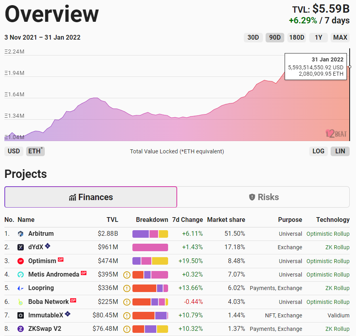The height and width of the screenshot is (336, 356).
Task: Select LIN linear chart scale
Action: [x=340, y=151]
